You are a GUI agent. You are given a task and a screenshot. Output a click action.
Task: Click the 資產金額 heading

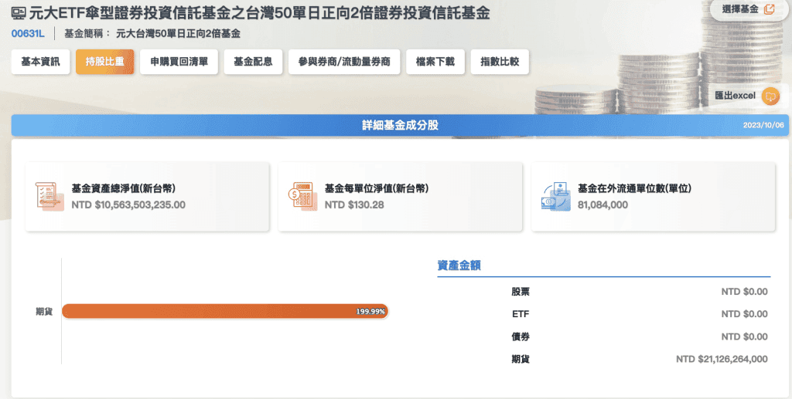click(459, 265)
